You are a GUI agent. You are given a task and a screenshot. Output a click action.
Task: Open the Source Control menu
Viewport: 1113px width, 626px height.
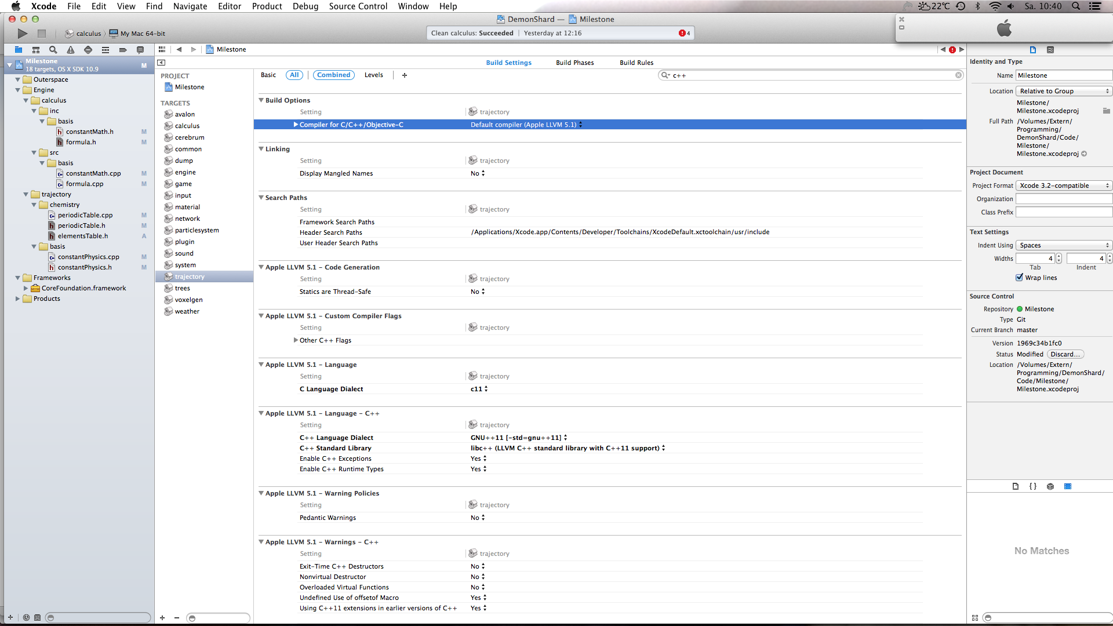(358, 6)
